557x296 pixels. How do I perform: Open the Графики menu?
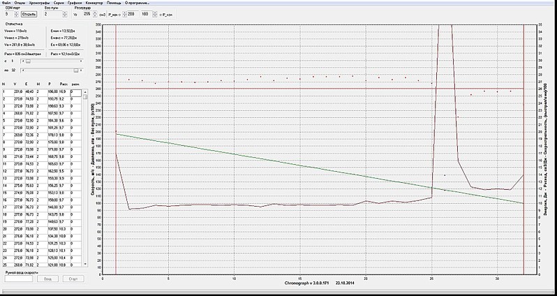pos(73,3)
